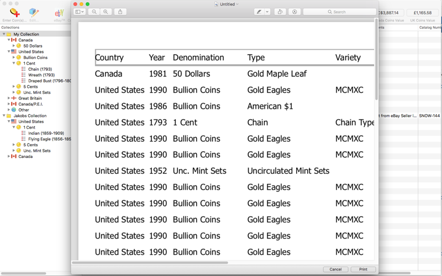The width and height of the screenshot is (442, 276).
Task: Select the markup pen tool icon
Action: click(x=259, y=12)
